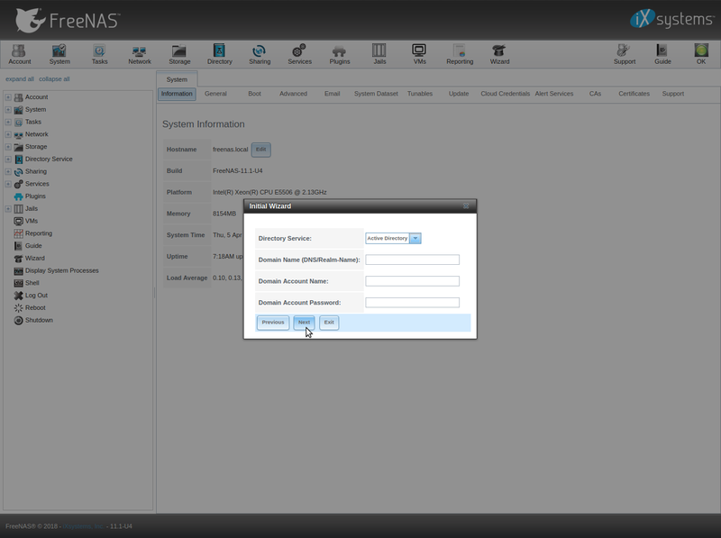
Task: Click the Wizard hat icon in sidebar
Action: [x=18, y=259]
